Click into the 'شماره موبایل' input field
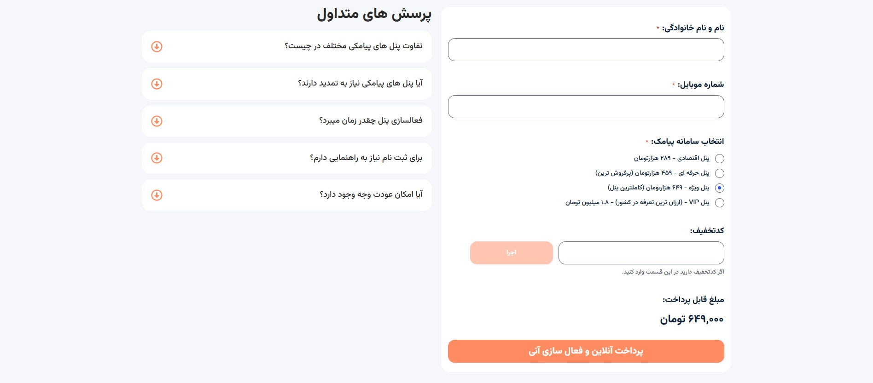Viewport: 873px width, 383px height. pyautogui.click(x=586, y=107)
